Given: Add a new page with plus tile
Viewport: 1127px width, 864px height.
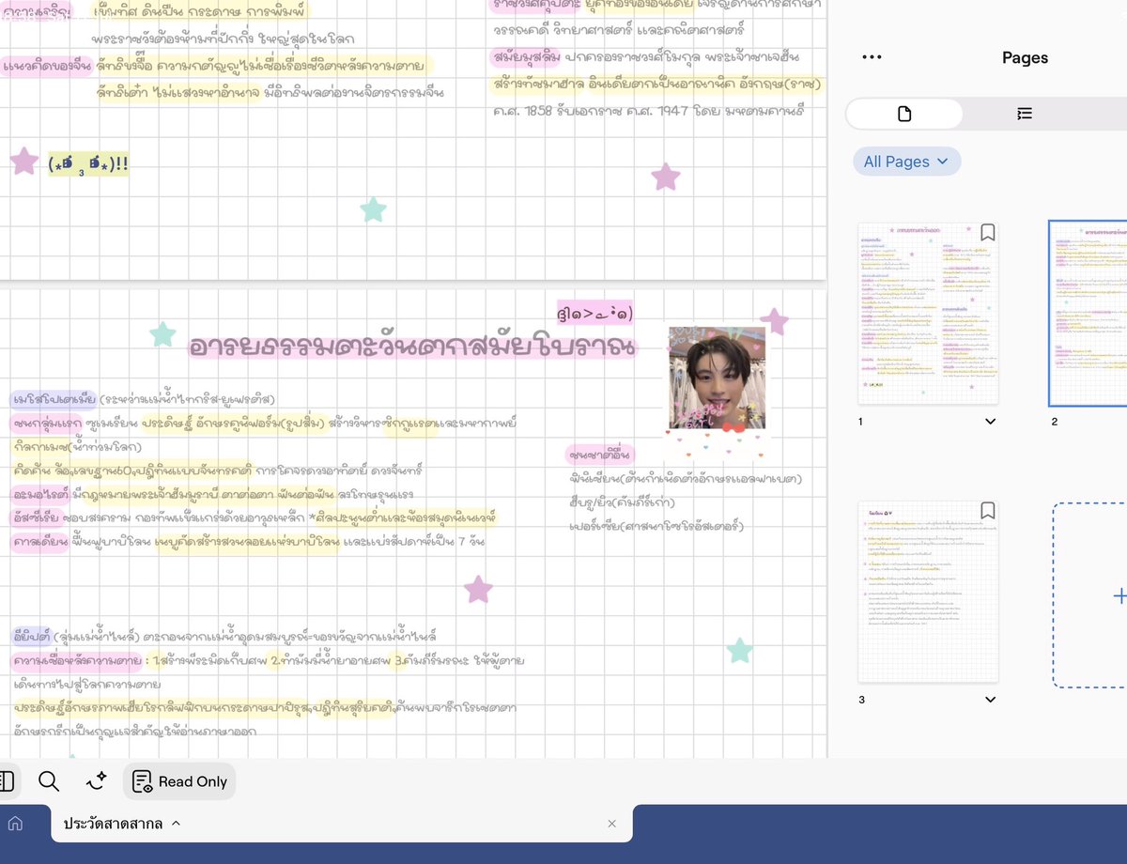Looking at the screenshot, I should tap(1091, 595).
